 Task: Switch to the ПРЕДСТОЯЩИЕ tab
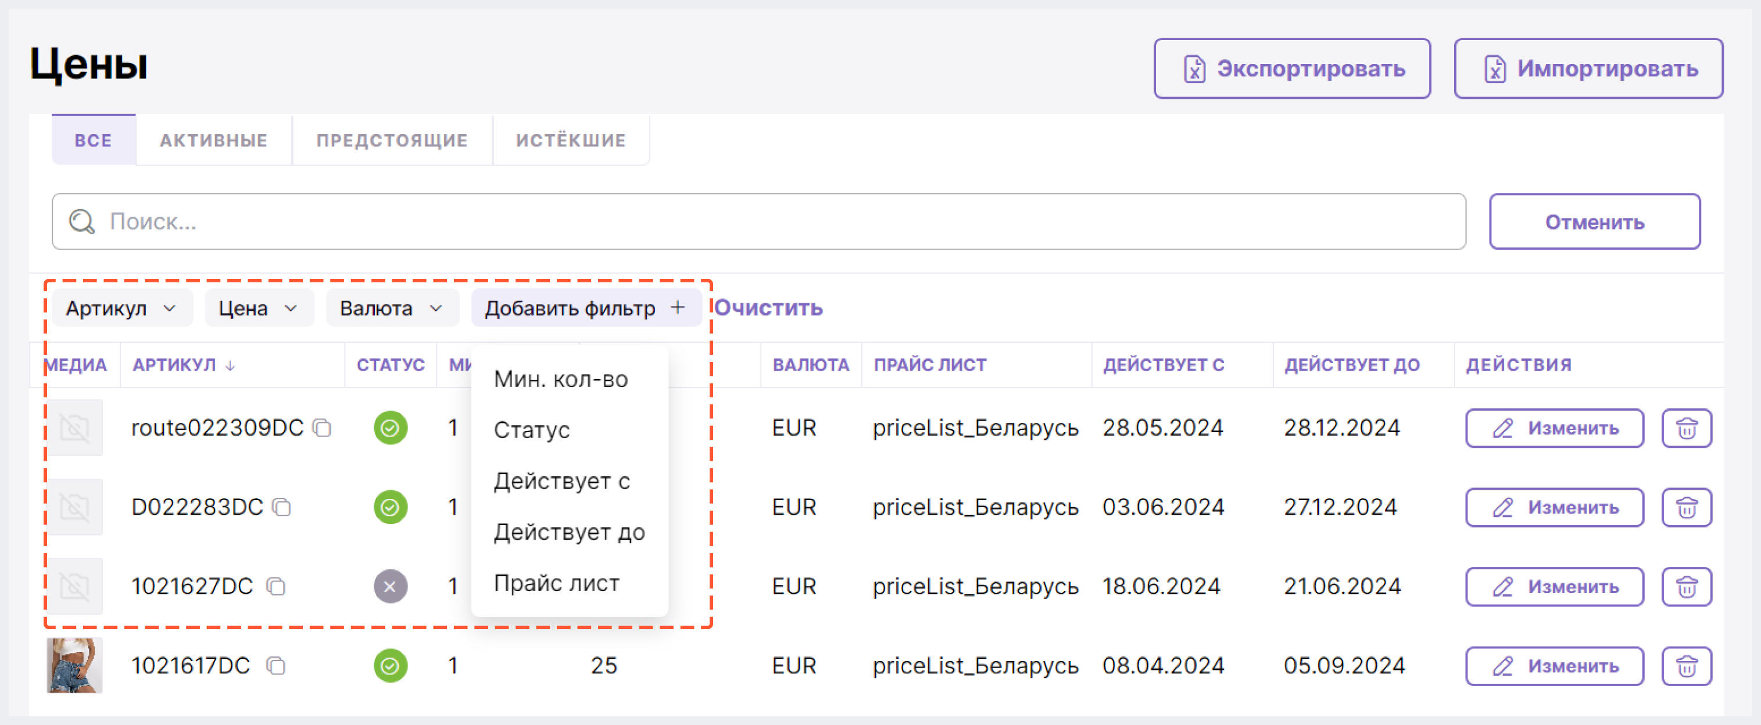[x=392, y=140]
